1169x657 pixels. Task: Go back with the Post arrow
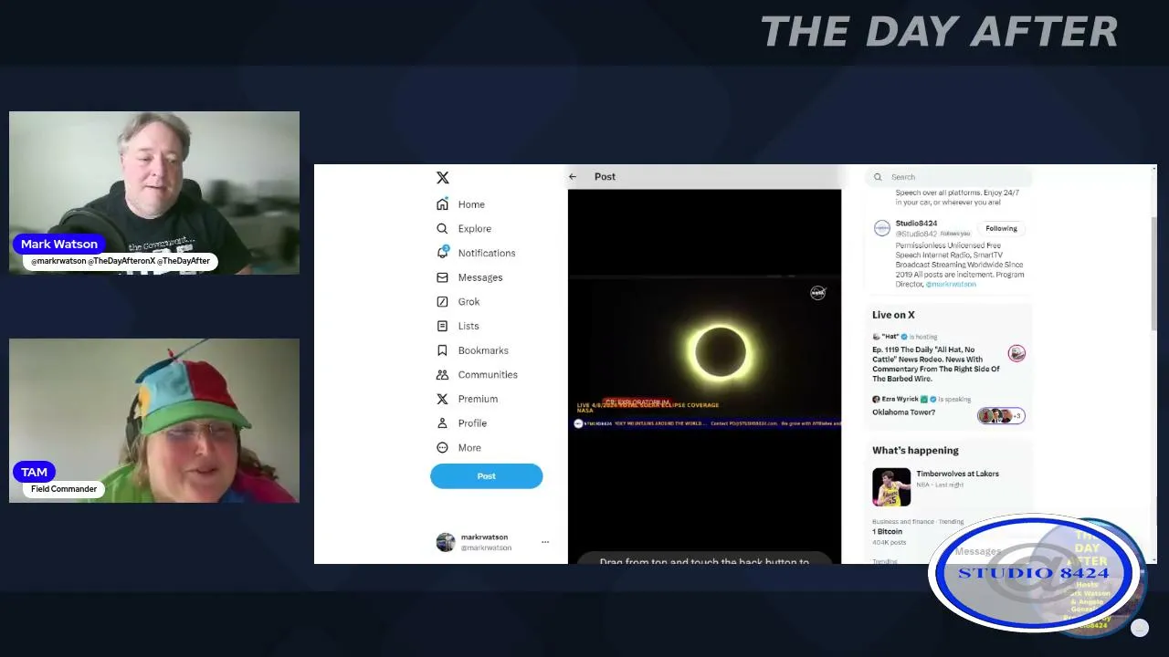coord(573,177)
